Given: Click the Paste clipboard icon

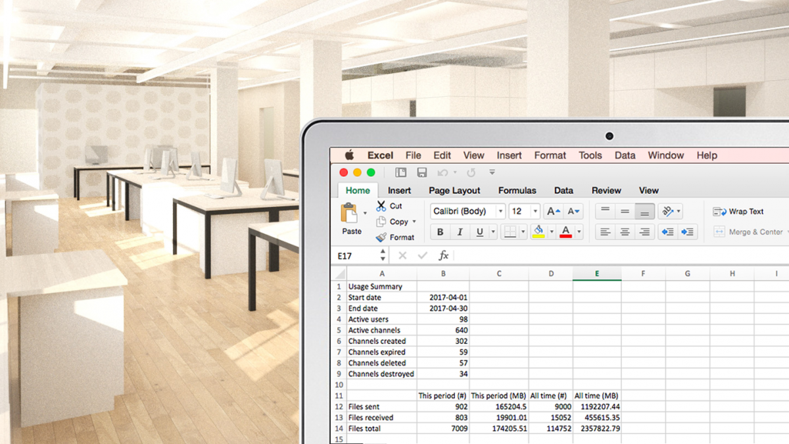Looking at the screenshot, I should click(x=348, y=213).
